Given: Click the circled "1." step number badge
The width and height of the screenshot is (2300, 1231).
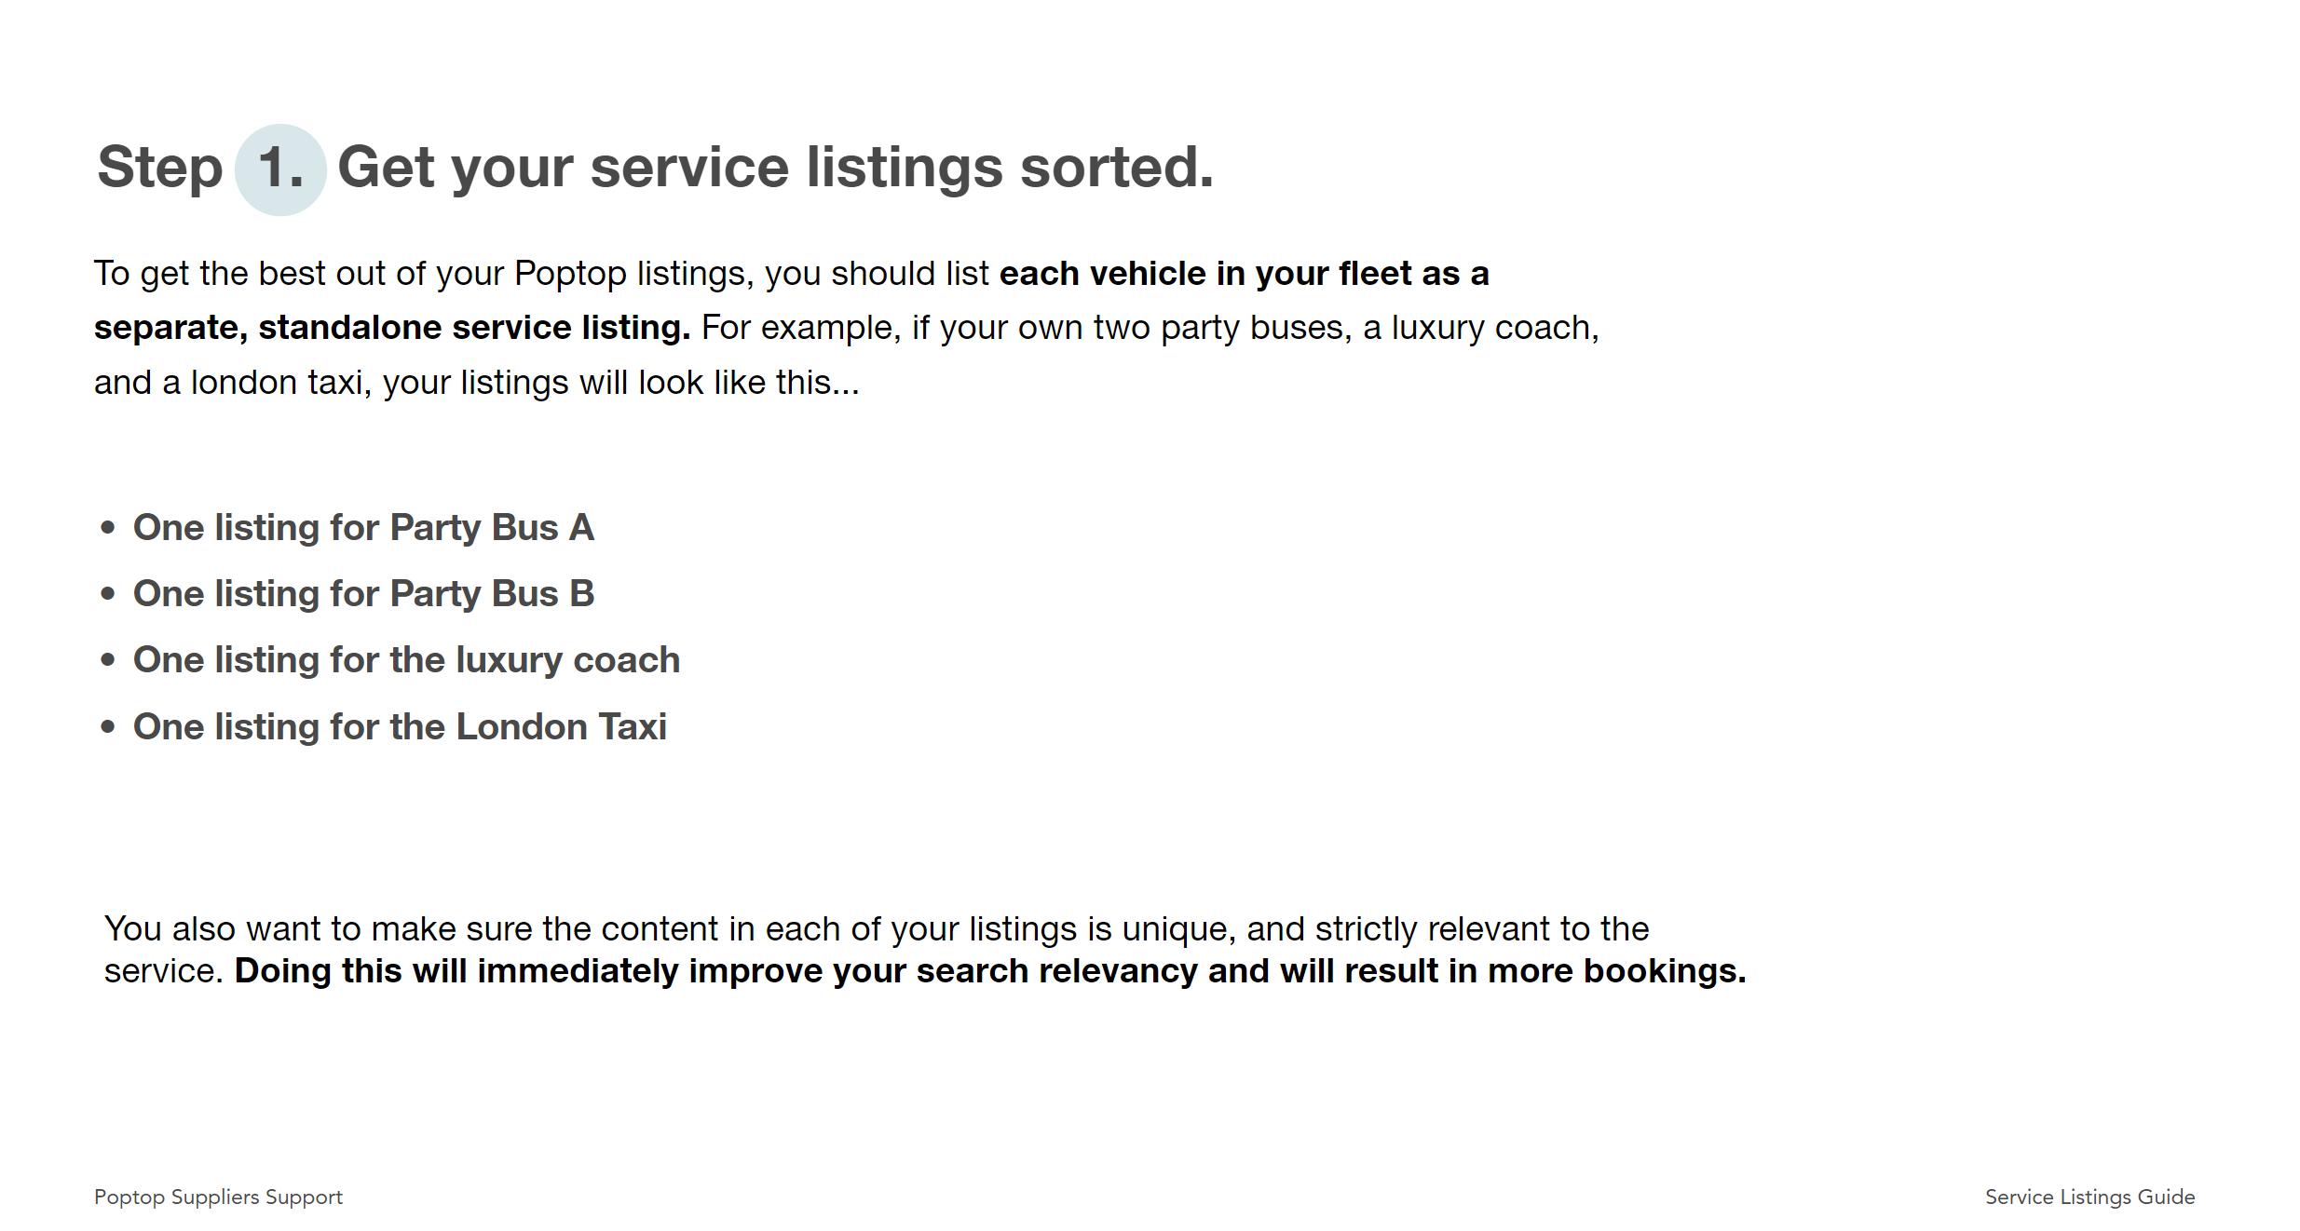Looking at the screenshot, I should point(280,169).
